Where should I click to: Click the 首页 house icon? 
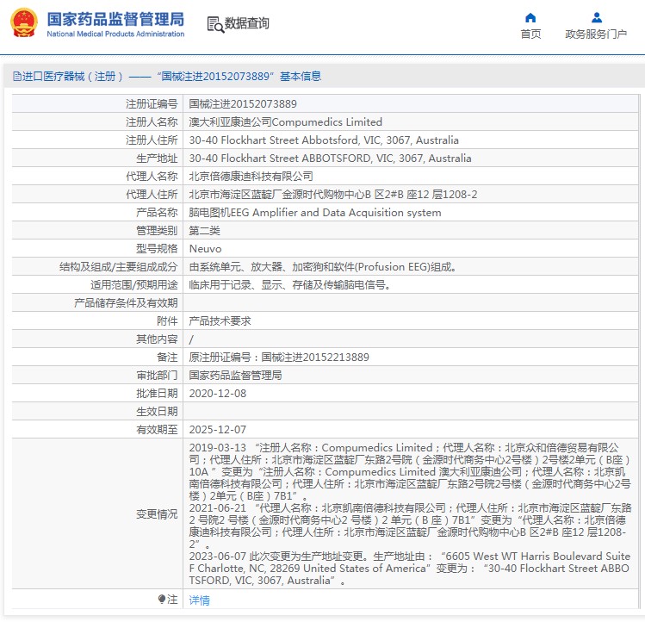pos(530,17)
